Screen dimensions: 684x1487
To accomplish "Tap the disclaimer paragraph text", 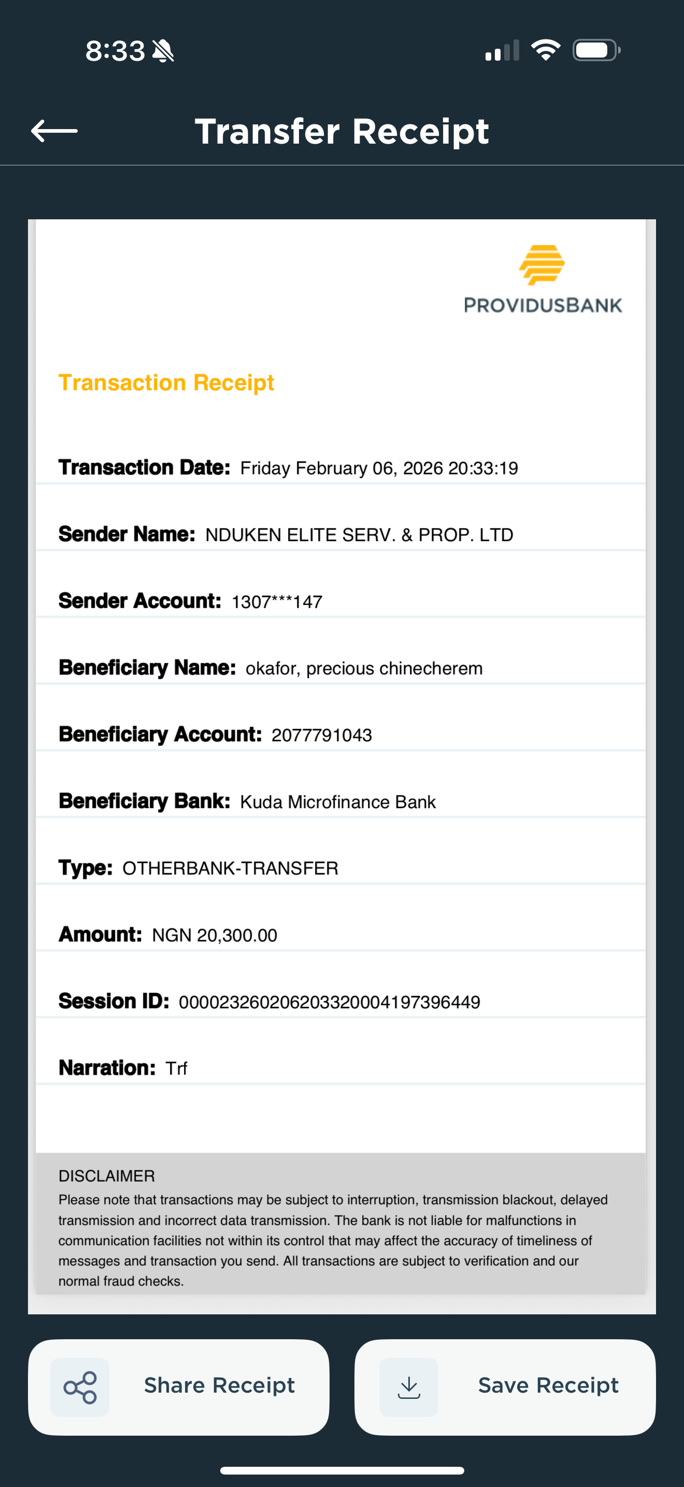I will [x=333, y=1240].
